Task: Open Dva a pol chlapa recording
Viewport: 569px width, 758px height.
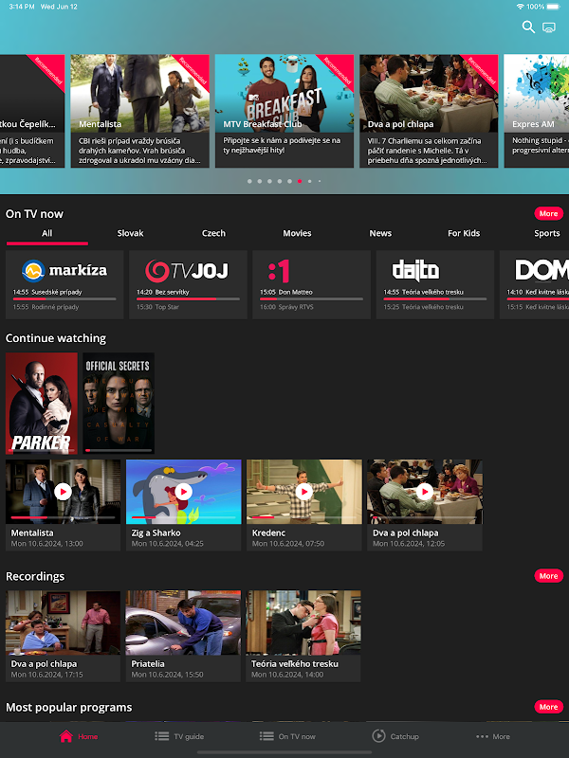Action: tap(63, 636)
